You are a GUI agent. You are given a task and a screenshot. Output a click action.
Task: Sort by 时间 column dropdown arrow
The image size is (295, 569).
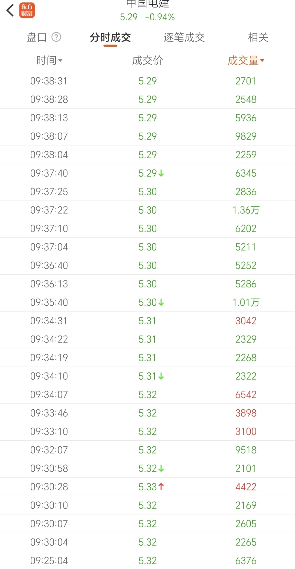coord(60,61)
